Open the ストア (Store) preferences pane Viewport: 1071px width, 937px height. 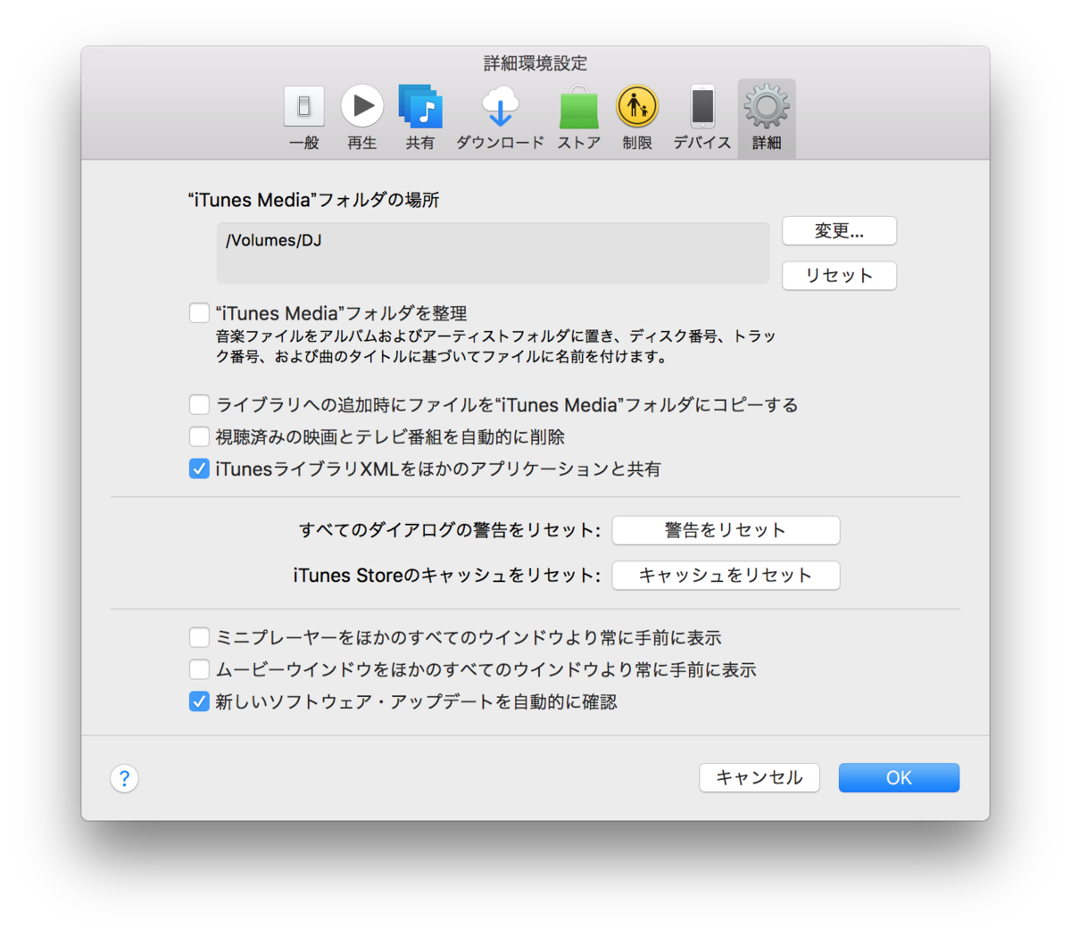578,119
